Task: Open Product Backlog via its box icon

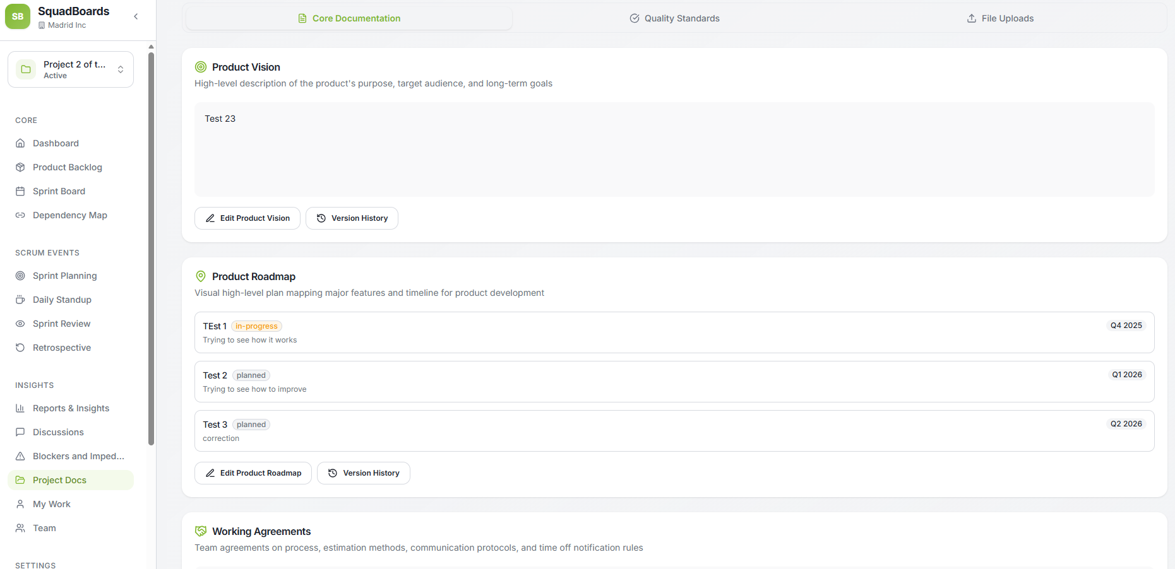Action: (x=20, y=167)
